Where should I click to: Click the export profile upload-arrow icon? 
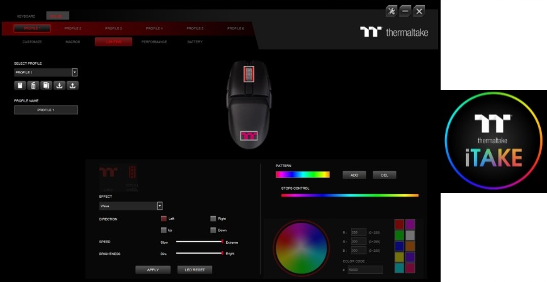tap(72, 85)
